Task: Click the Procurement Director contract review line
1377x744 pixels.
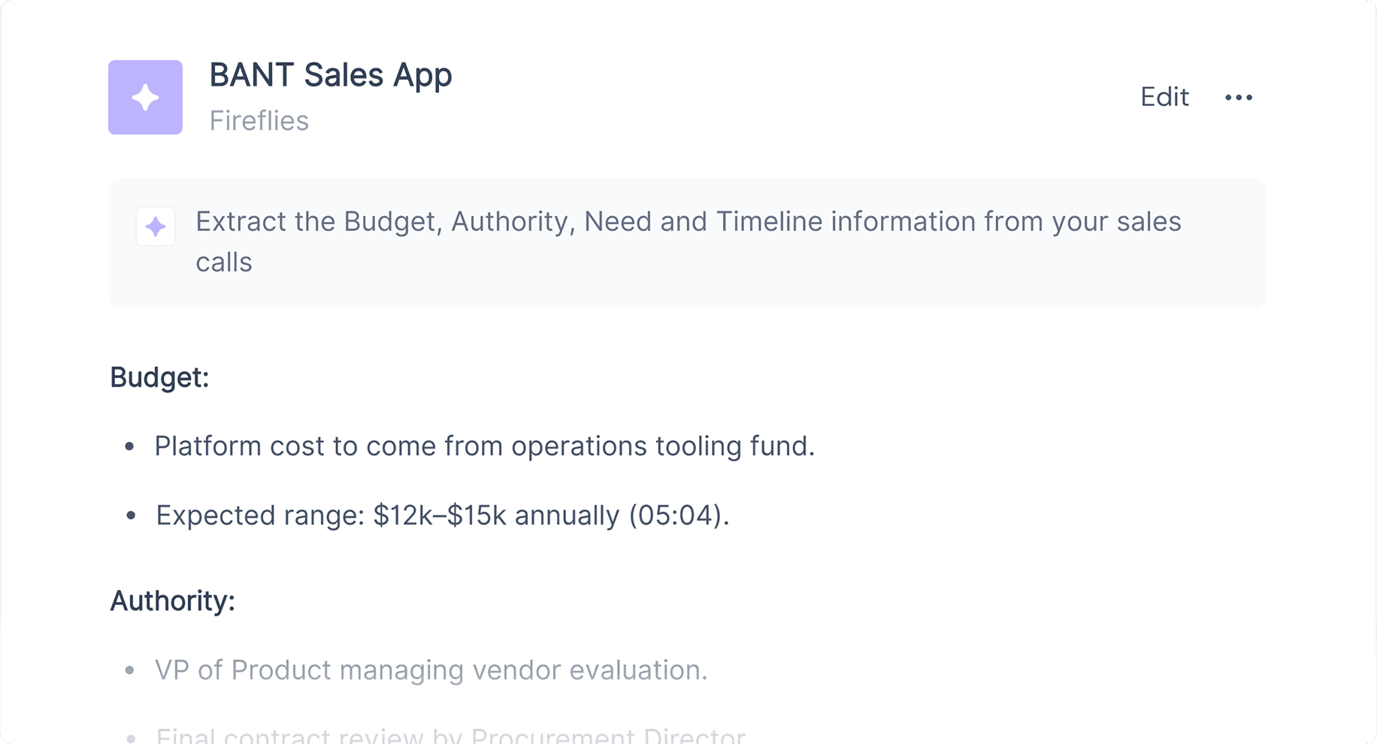Action: tap(451, 736)
